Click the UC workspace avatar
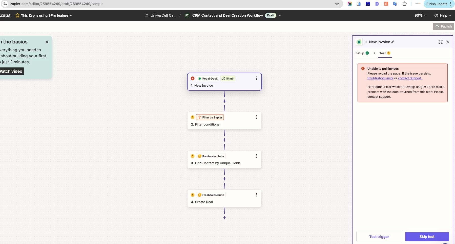Screen dimensions: 455x244 click(x=187, y=15)
